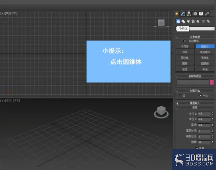
Task: Collapse the 名称和颜色 rollout
Action: point(195,76)
